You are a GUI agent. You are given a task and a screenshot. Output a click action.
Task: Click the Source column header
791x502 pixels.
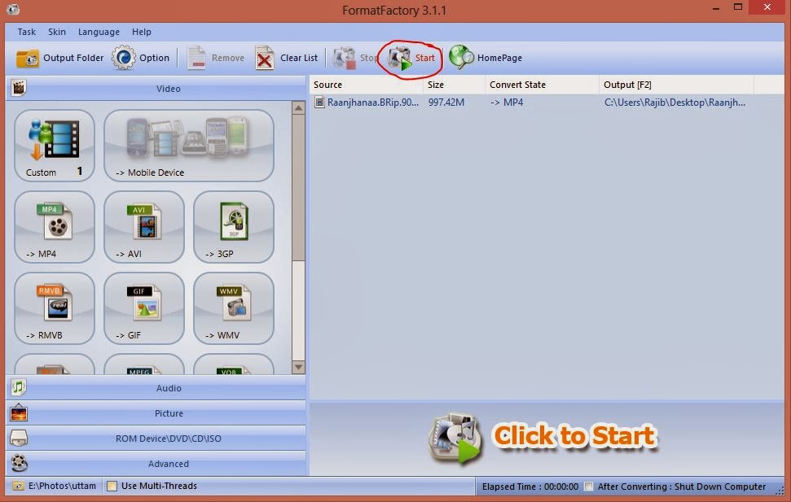(367, 85)
